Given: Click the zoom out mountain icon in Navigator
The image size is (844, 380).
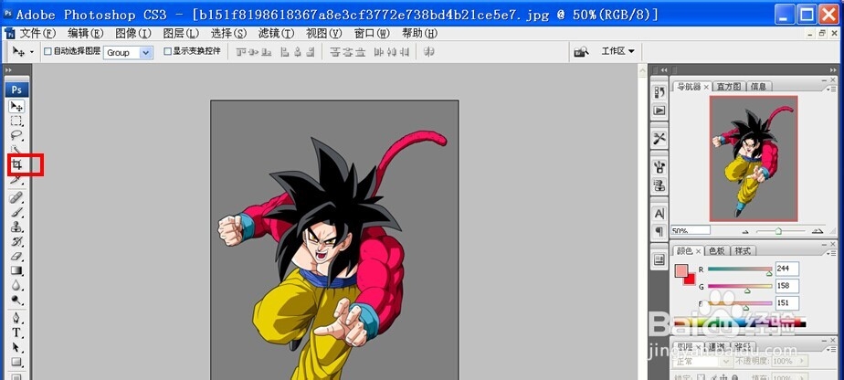Looking at the screenshot, I should [745, 231].
